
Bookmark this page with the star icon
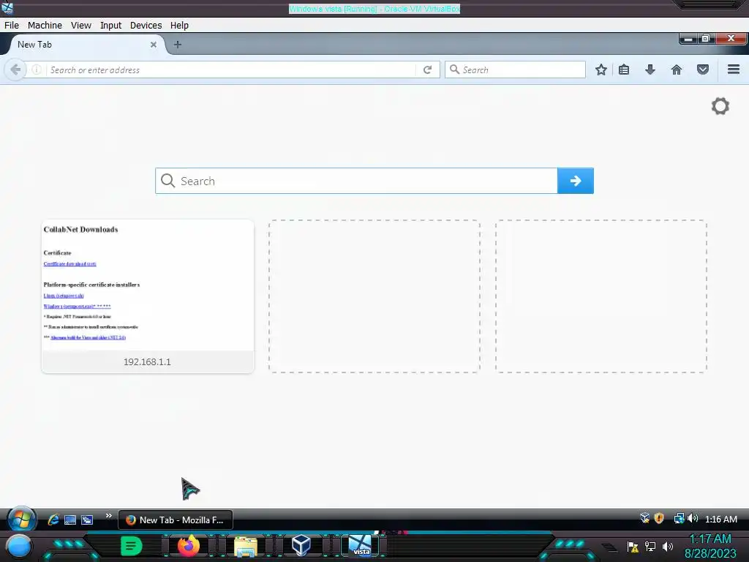coord(601,70)
